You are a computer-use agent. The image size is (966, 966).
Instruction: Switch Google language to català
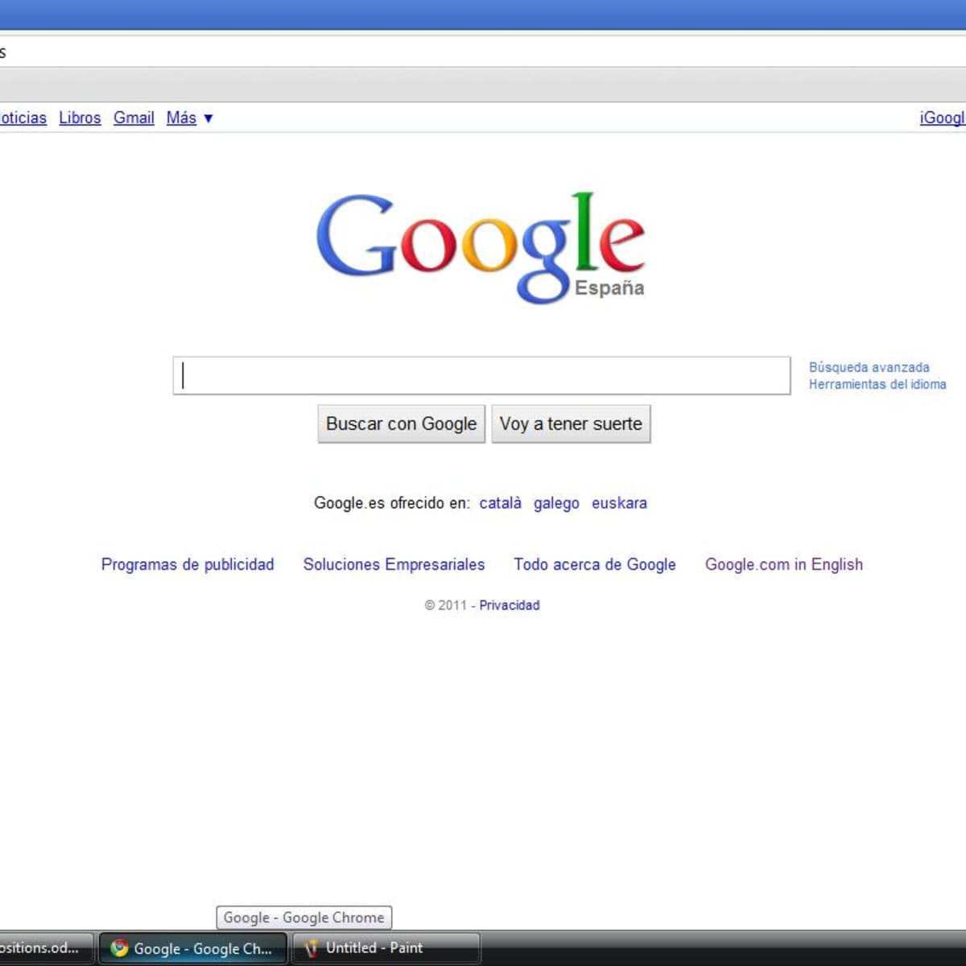(500, 503)
